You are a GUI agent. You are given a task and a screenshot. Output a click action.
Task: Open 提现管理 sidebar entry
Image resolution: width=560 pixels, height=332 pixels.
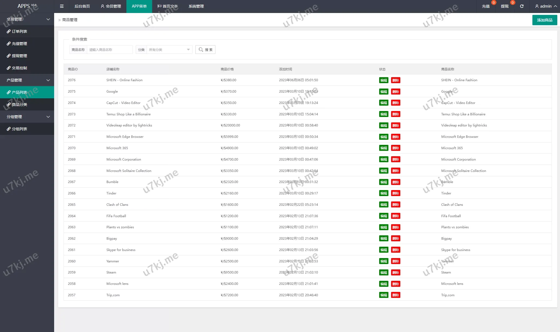19,56
